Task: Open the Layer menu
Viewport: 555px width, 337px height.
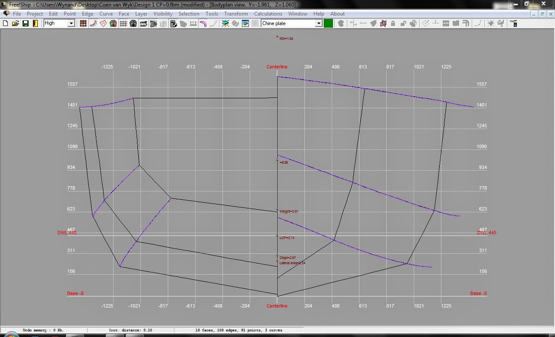Action: tap(141, 14)
